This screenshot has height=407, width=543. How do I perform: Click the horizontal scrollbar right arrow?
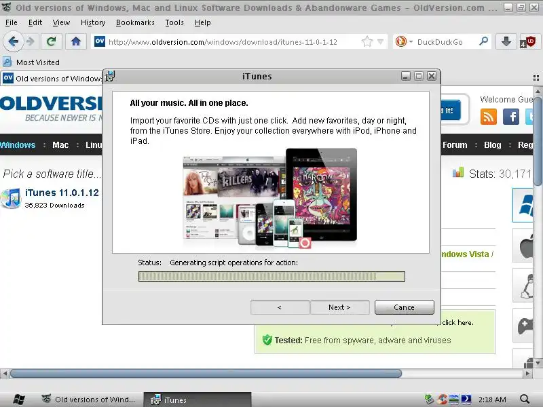[527, 374]
